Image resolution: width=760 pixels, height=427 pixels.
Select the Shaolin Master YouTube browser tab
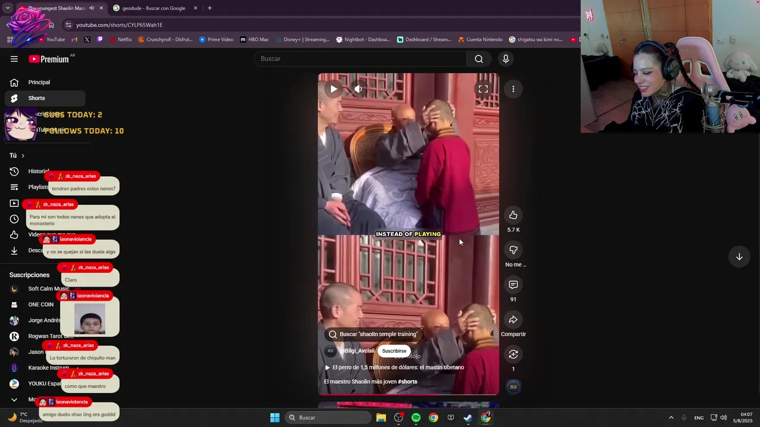[x=56, y=8]
